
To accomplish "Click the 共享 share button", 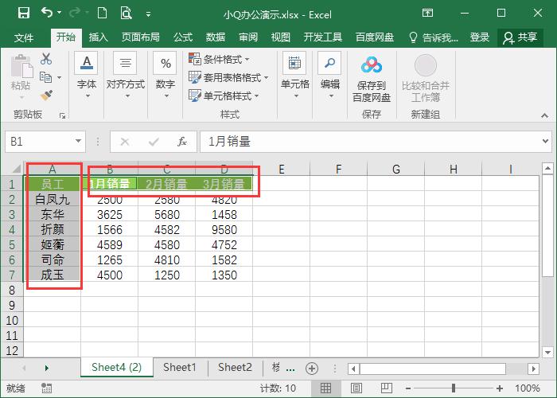I will pyautogui.click(x=520, y=37).
